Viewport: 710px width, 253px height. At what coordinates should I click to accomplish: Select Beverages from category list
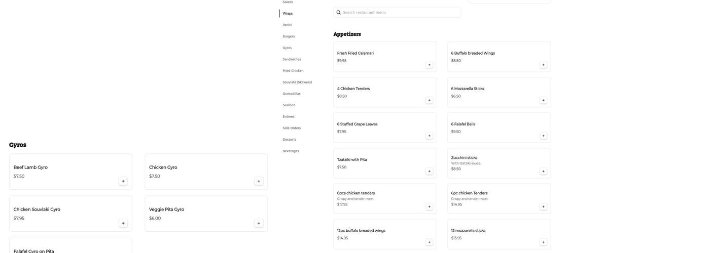[x=291, y=151]
